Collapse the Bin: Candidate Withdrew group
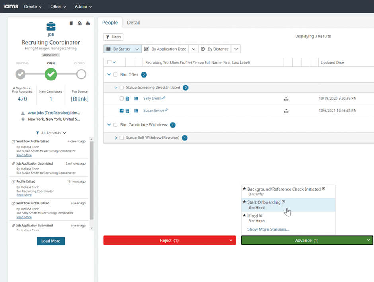Screen dimensions: 374x282 click(109, 124)
